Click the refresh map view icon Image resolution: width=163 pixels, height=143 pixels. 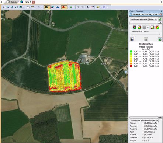point(21,7)
